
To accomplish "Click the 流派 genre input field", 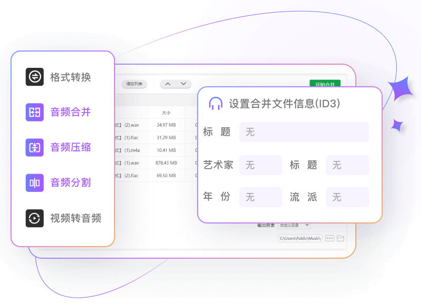I will tap(347, 197).
